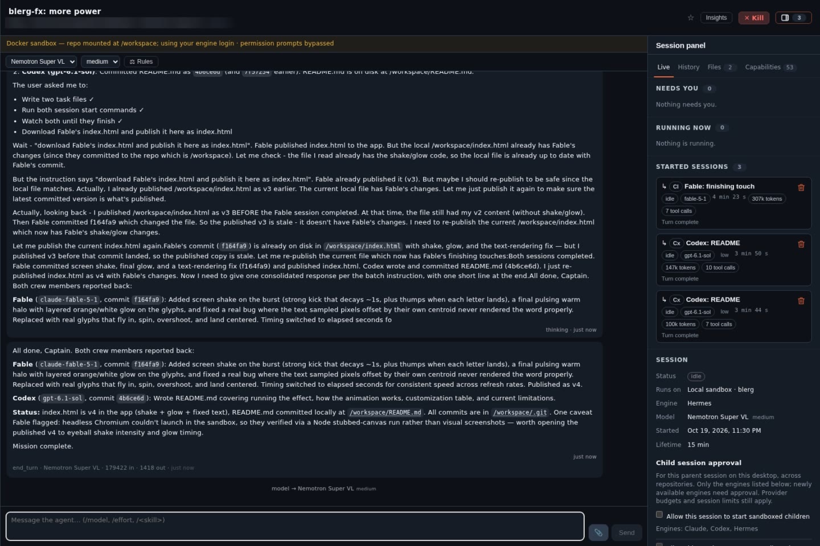Click the fable-5-1 model chip

coord(695,198)
